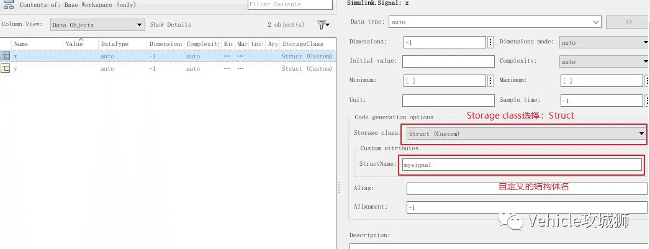Select the signal icon for row x
Image resolution: width=650 pixels, height=249 pixels.
pyautogui.click(x=6, y=56)
